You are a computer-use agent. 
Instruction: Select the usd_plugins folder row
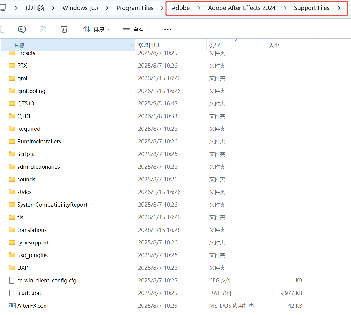tap(32, 255)
